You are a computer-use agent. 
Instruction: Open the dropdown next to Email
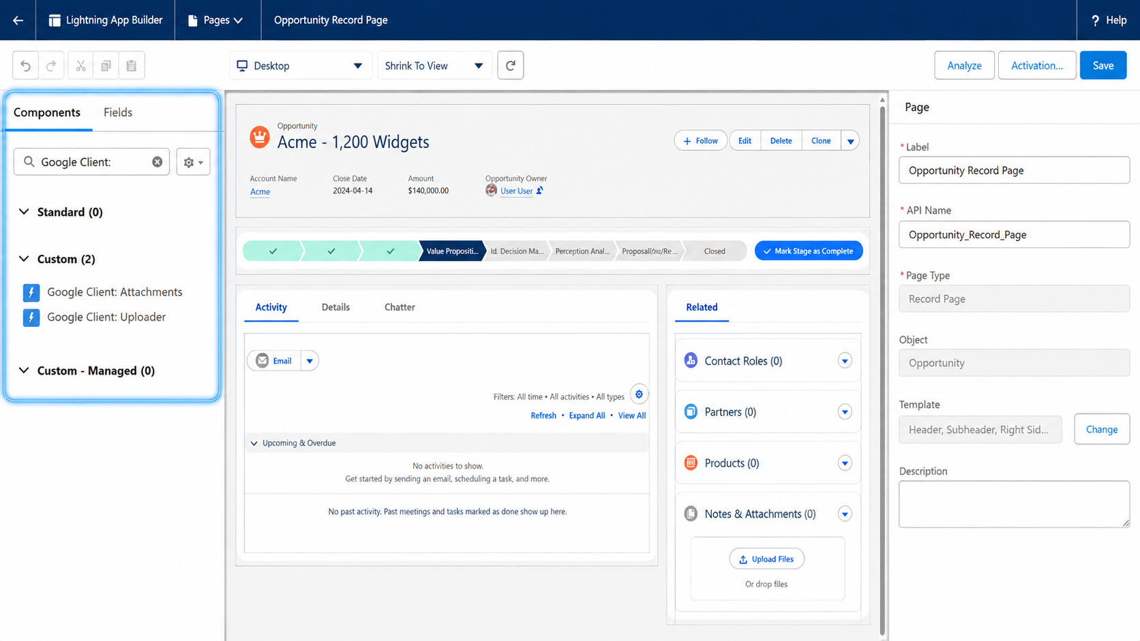310,361
